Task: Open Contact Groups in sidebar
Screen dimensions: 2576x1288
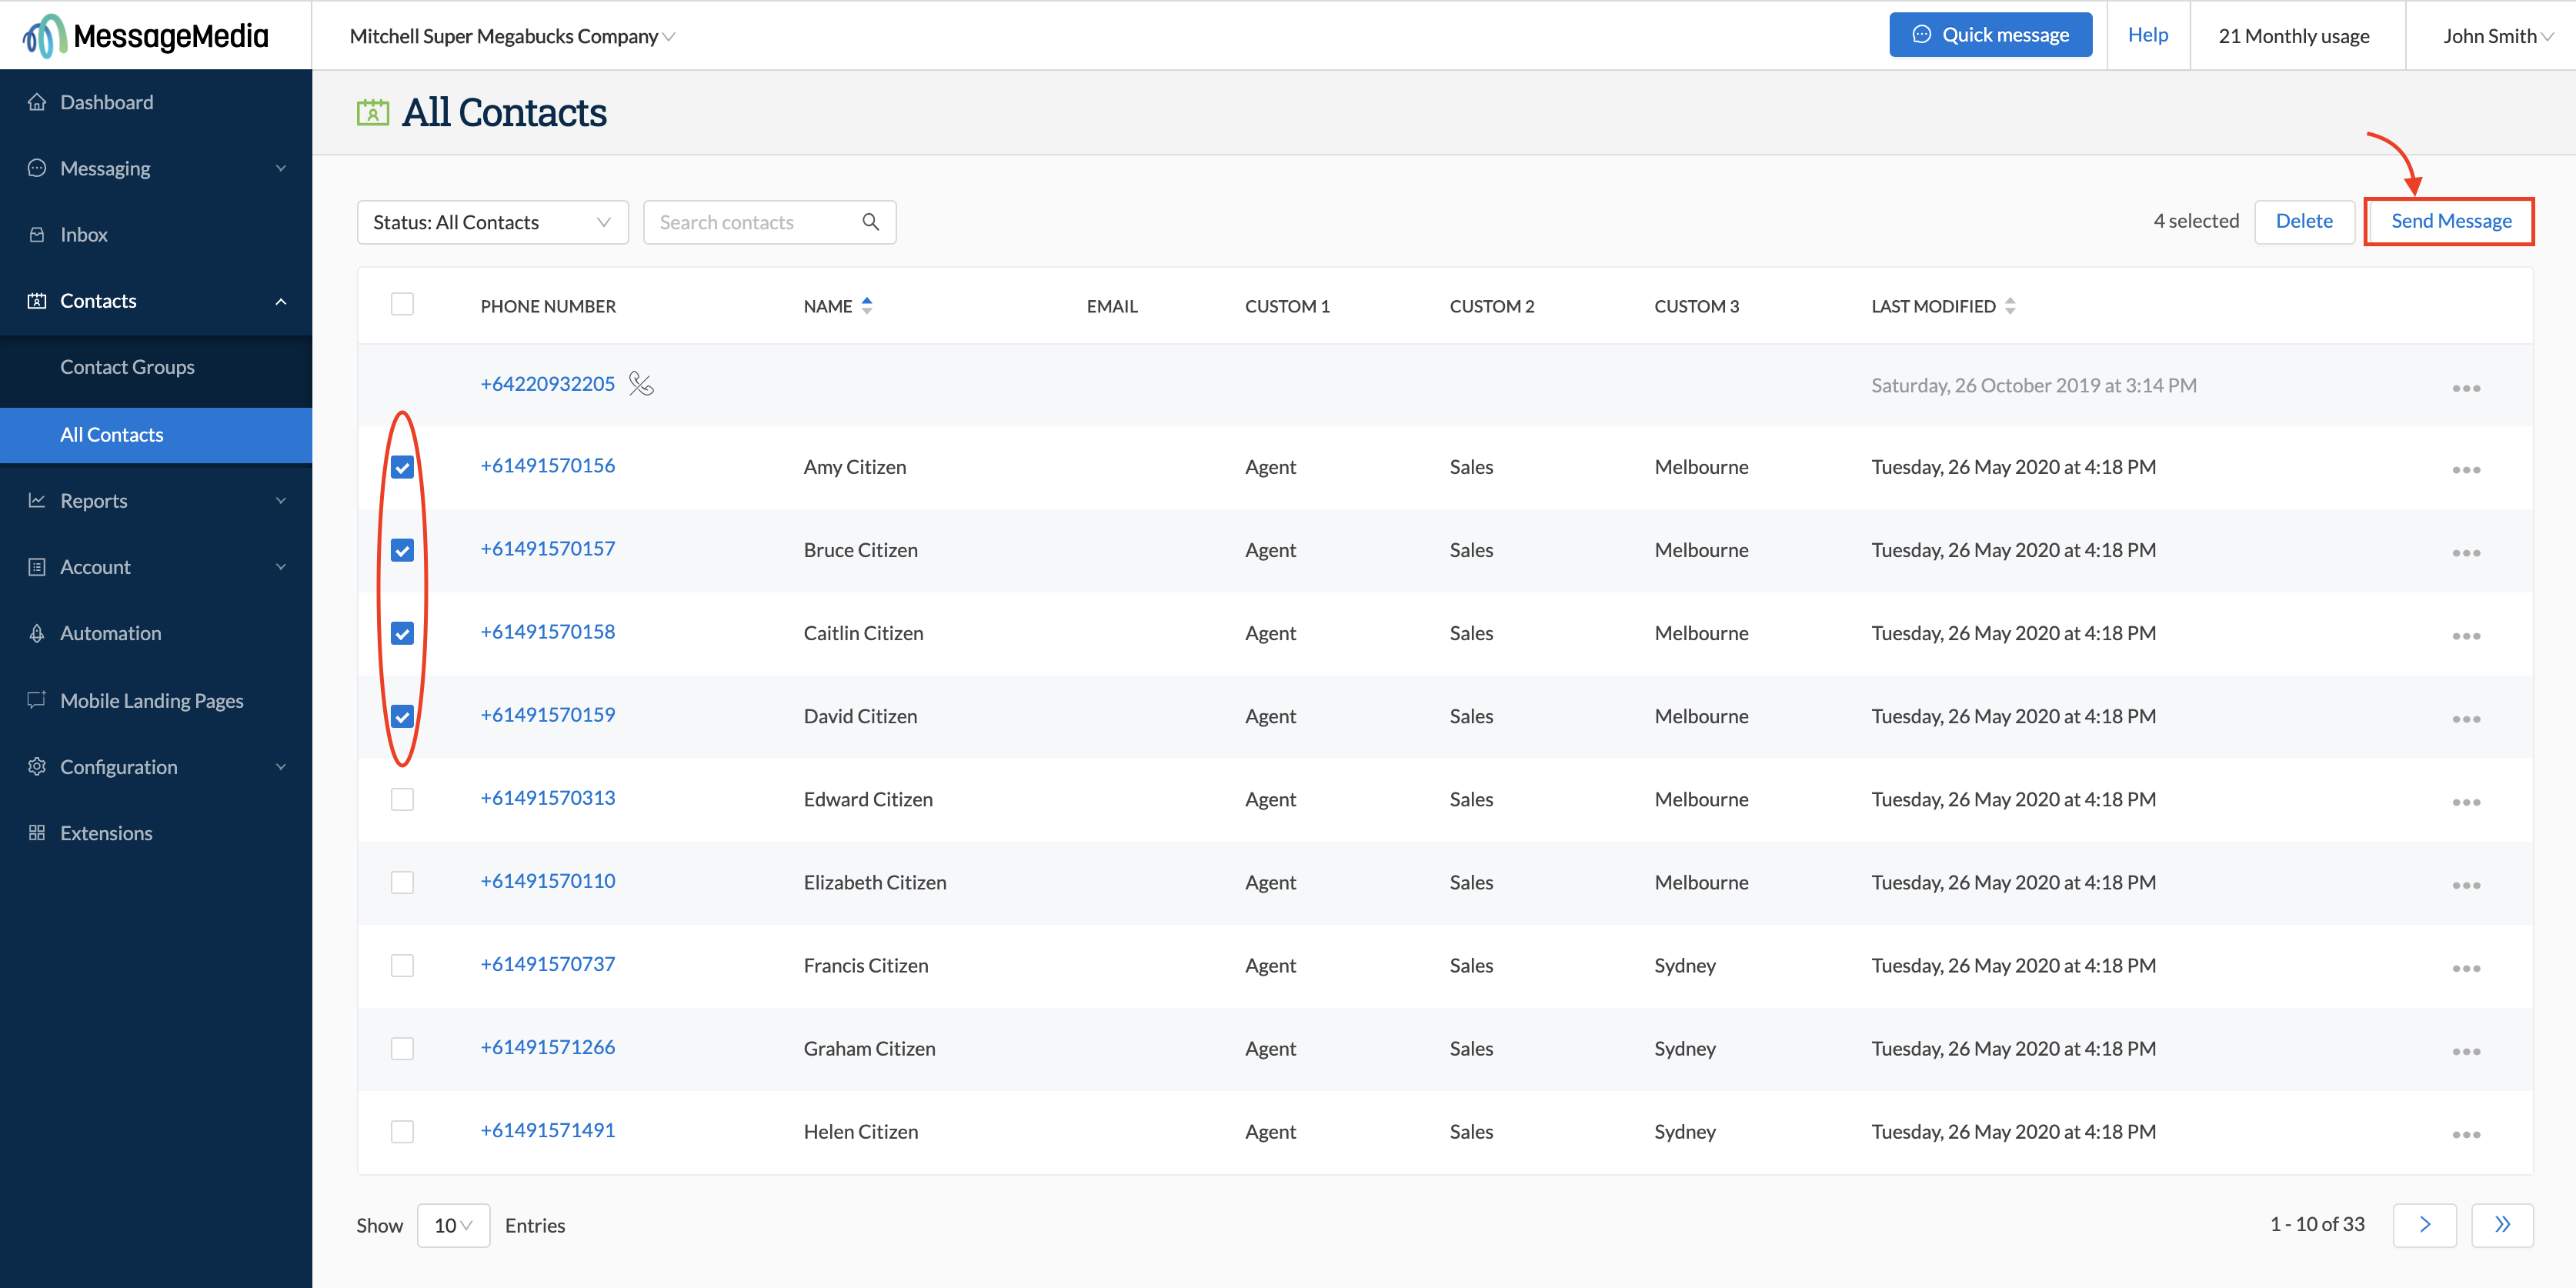Action: (x=127, y=367)
